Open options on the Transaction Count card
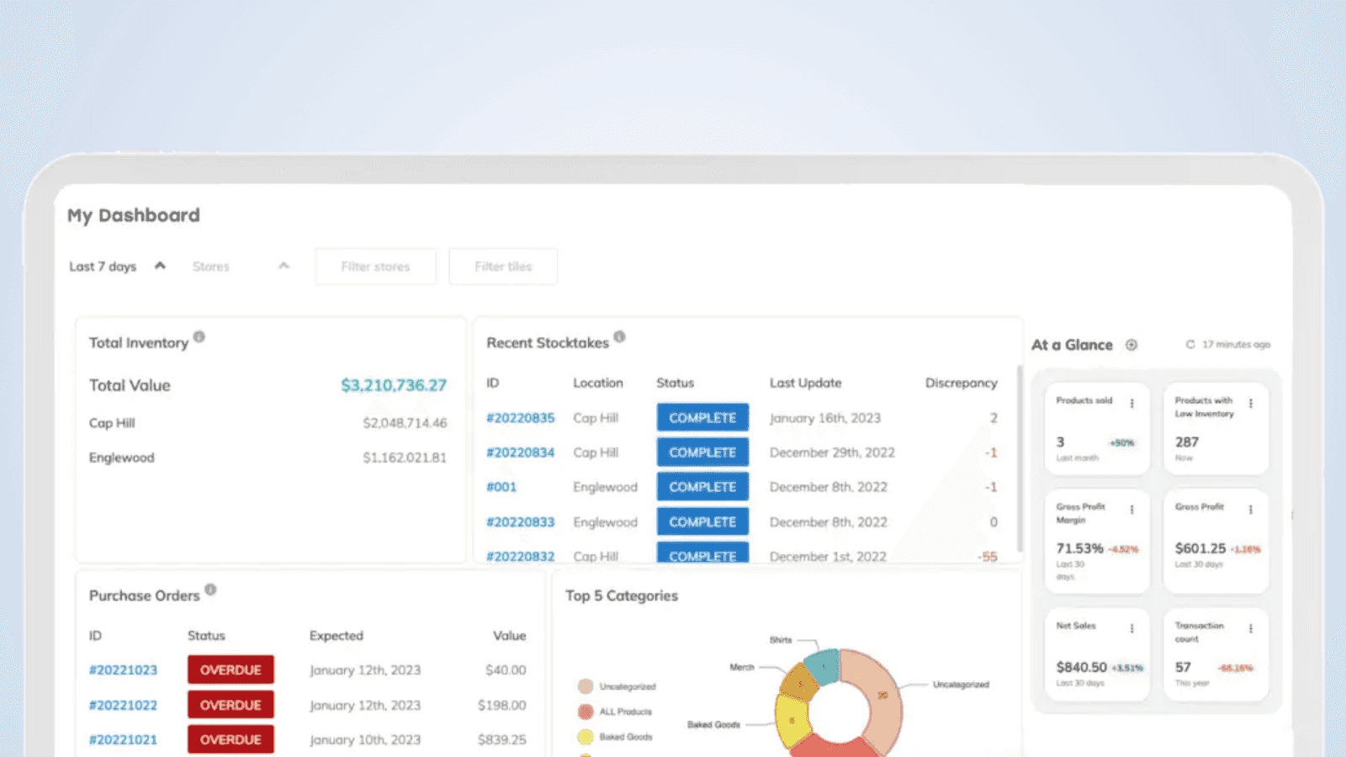 tap(1252, 628)
